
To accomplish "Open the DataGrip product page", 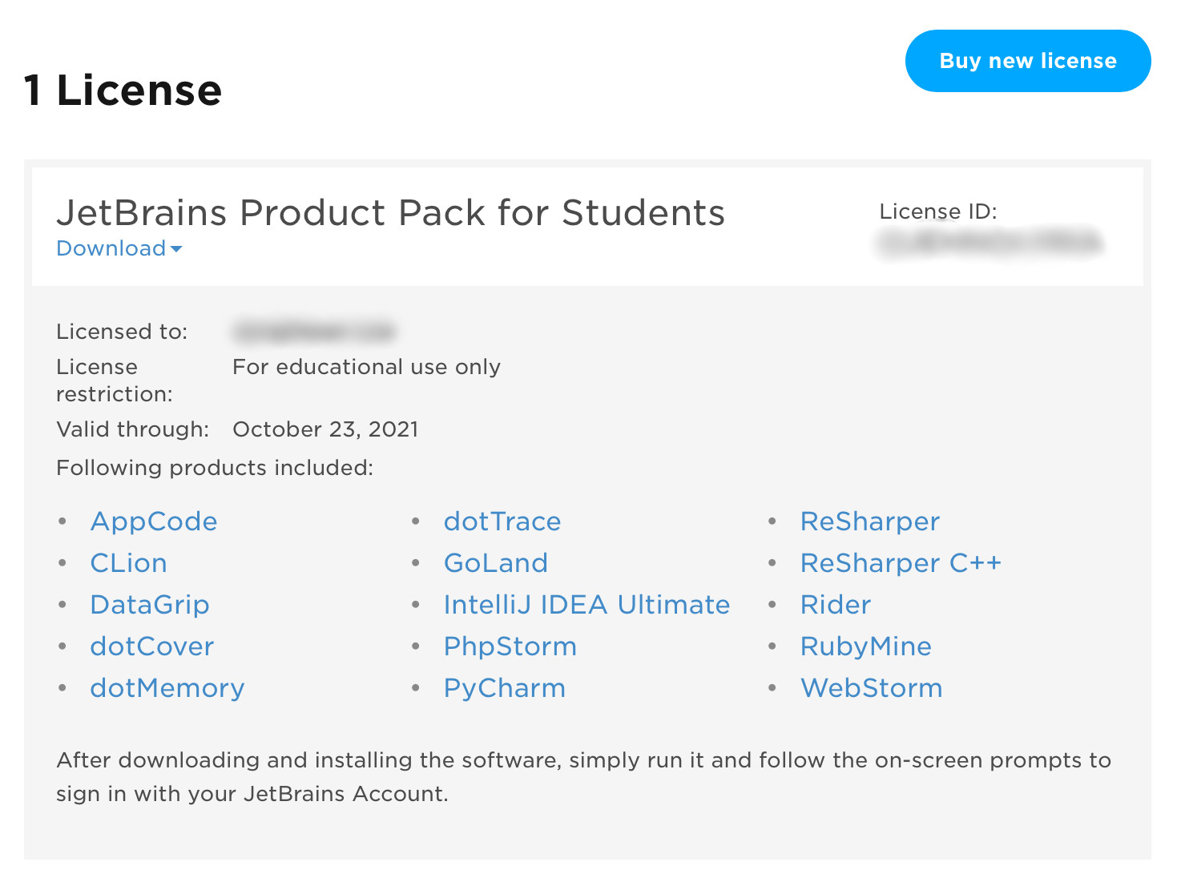I will (x=150, y=604).
